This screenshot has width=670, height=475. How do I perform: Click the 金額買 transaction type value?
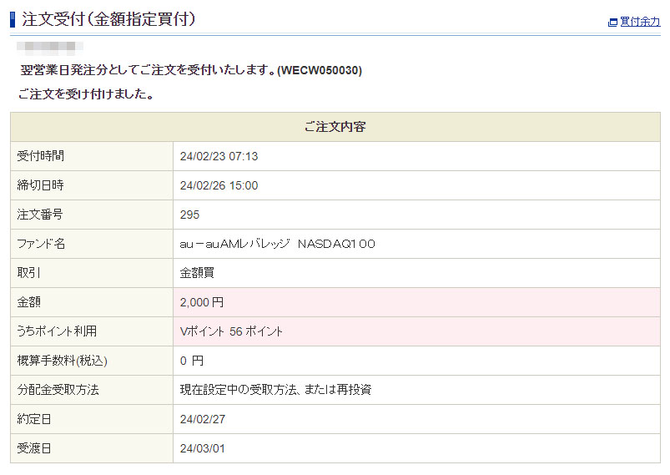click(x=197, y=273)
